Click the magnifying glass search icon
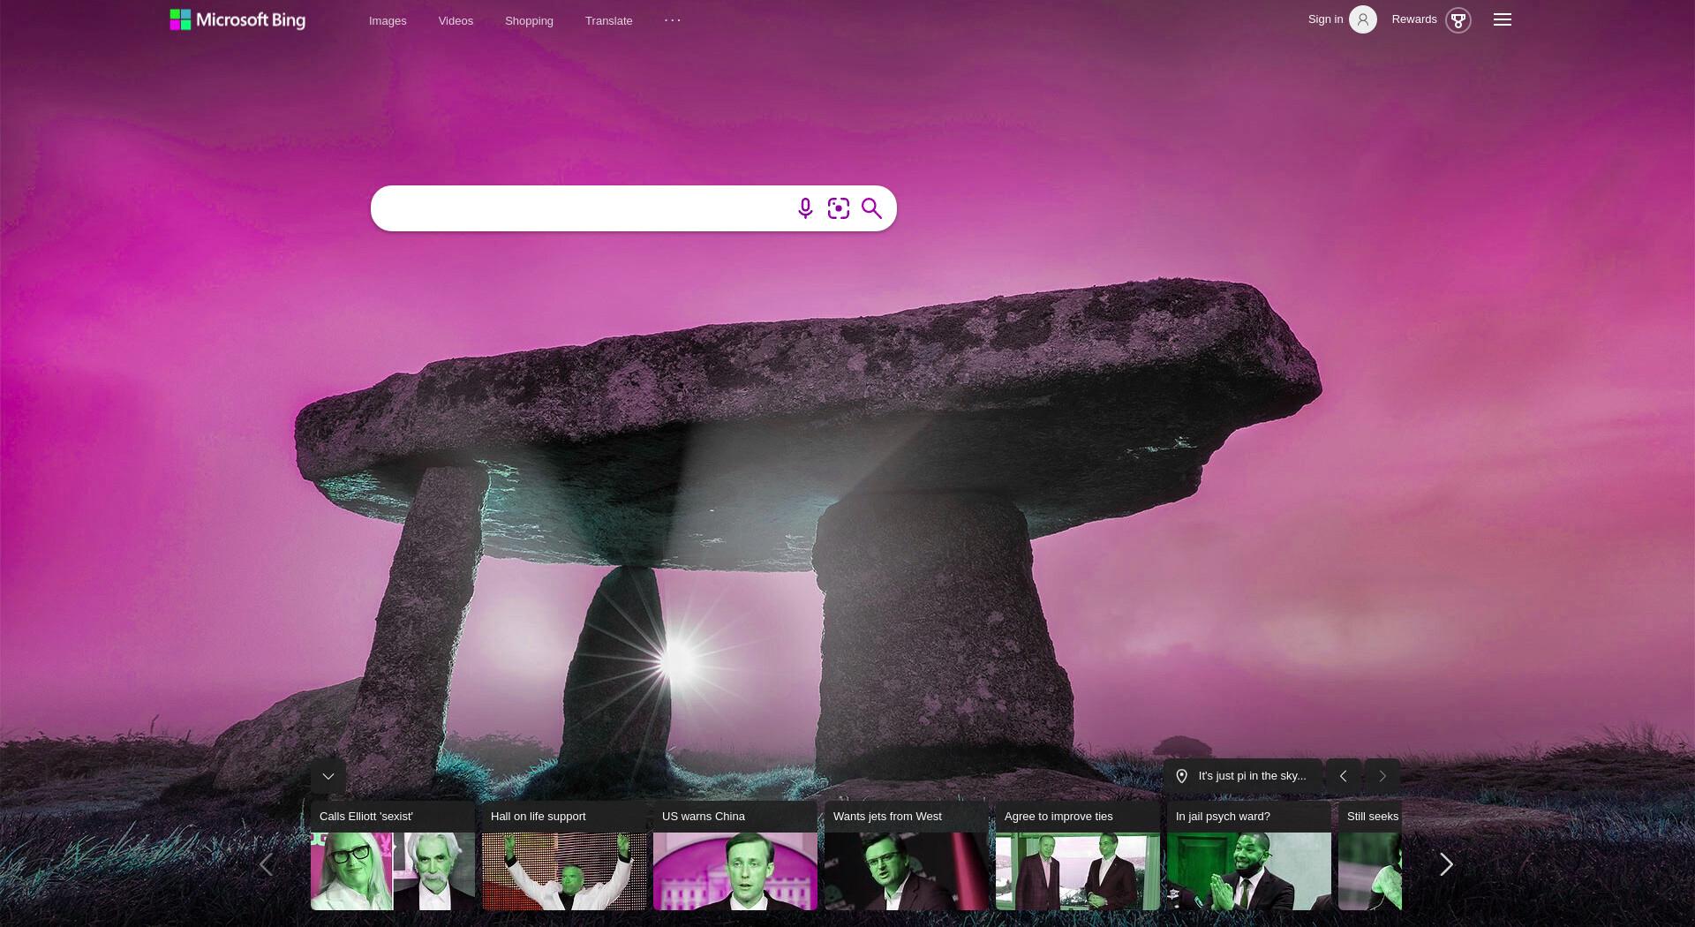Viewport: 1695px width, 927px height. pos(871,208)
